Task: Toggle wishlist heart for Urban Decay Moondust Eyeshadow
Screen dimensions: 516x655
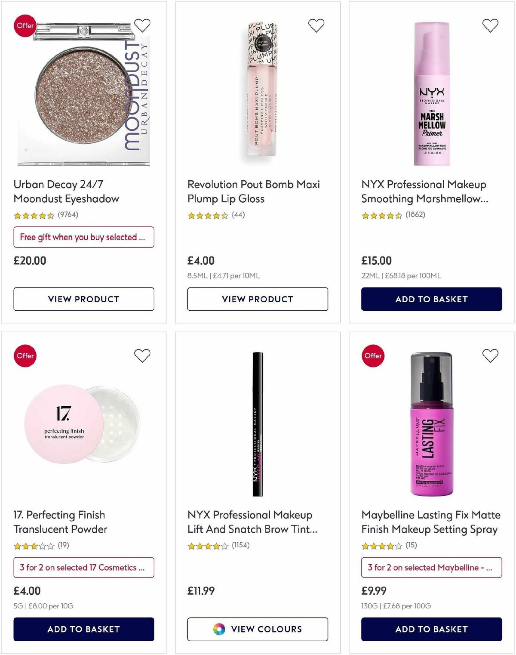Action: (x=143, y=26)
